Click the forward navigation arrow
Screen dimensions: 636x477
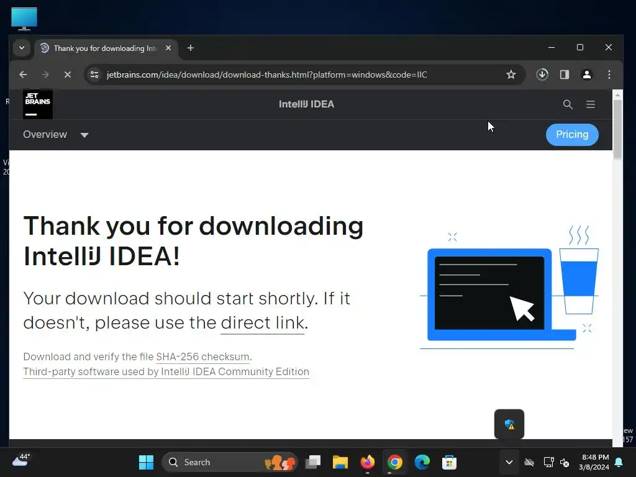(45, 75)
